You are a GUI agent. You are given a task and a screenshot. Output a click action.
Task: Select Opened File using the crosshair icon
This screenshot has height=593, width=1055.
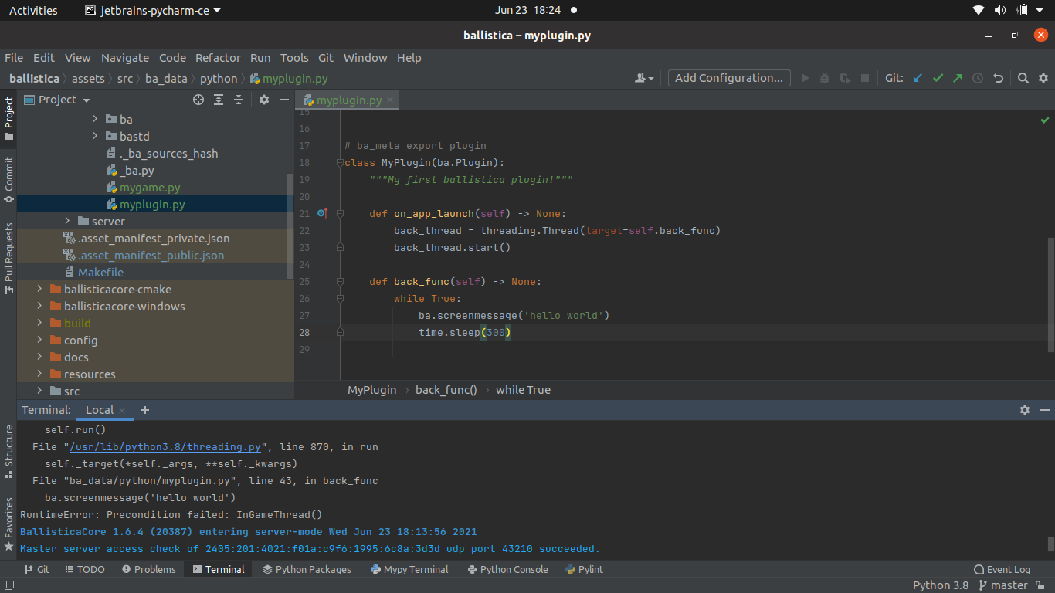click(198, 100)
